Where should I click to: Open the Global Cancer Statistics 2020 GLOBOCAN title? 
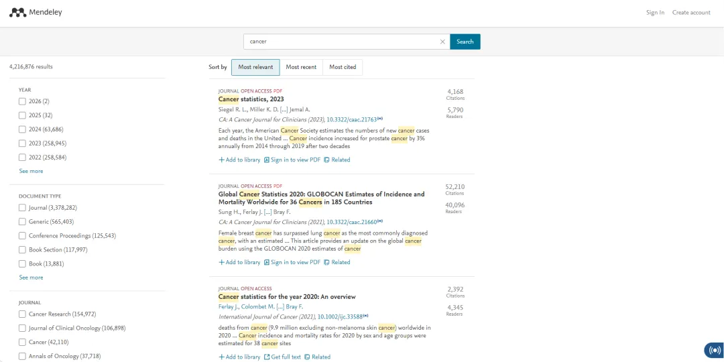321,198
